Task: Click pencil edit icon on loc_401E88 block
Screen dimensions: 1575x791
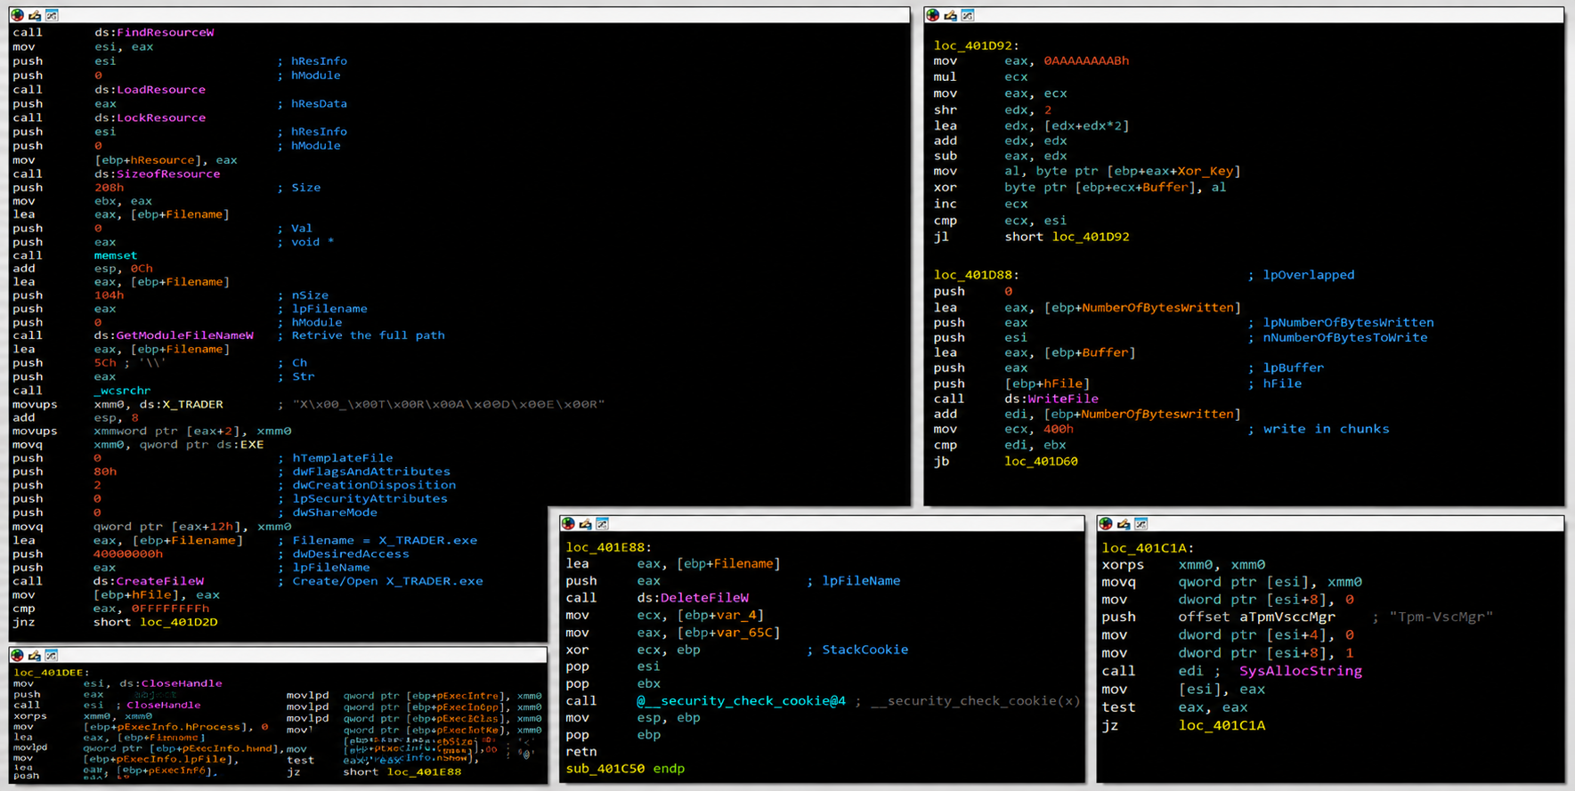Action: (585, 523)
